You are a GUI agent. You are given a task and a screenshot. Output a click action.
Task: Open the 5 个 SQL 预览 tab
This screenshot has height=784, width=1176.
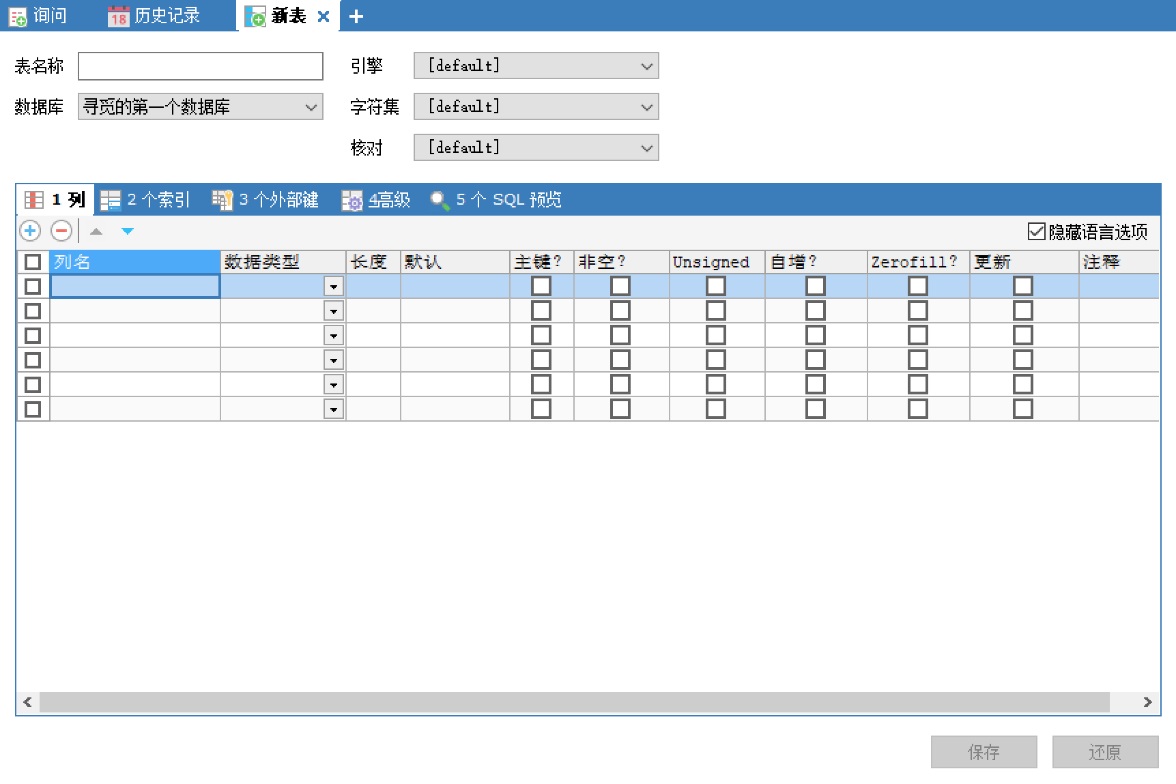[496, 199]
